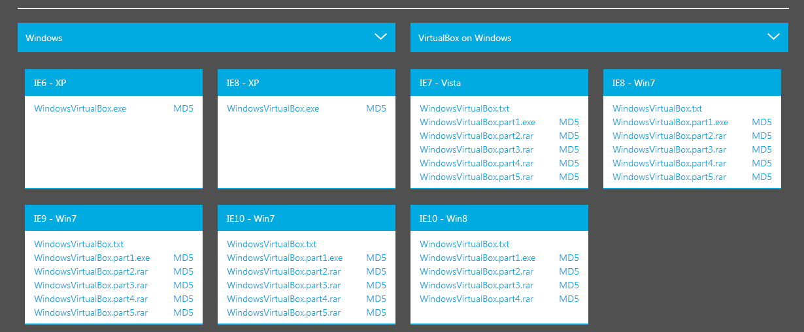Download part5.rar in IE9 - Win7 card
The height and width of the screenshot is (332, 804).
click(x=91, y=312)
